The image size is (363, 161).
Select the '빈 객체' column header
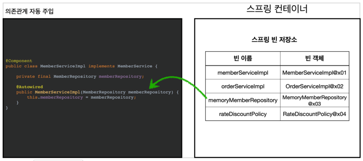[x=315, y=58]
